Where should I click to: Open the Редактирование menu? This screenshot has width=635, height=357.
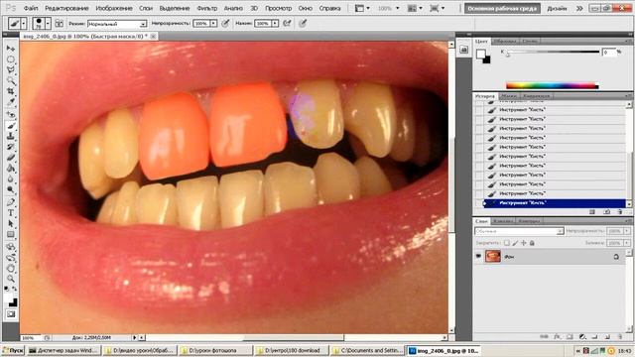(x=66, y=8)
